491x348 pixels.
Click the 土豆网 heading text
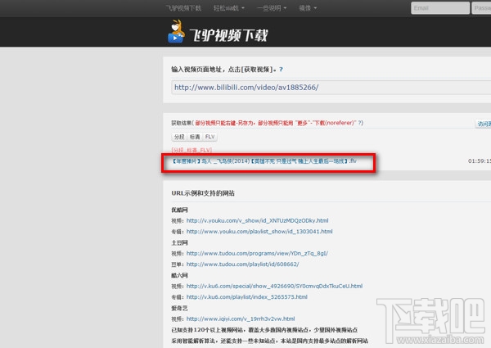pos(179,242)
